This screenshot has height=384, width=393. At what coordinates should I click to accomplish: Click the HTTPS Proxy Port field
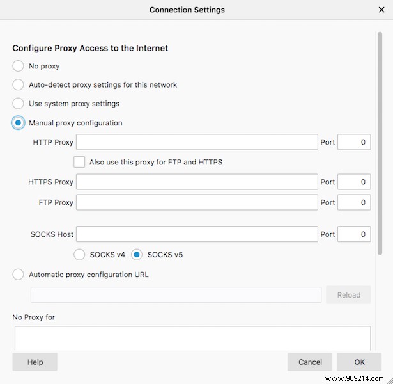[x=354, y=182]
